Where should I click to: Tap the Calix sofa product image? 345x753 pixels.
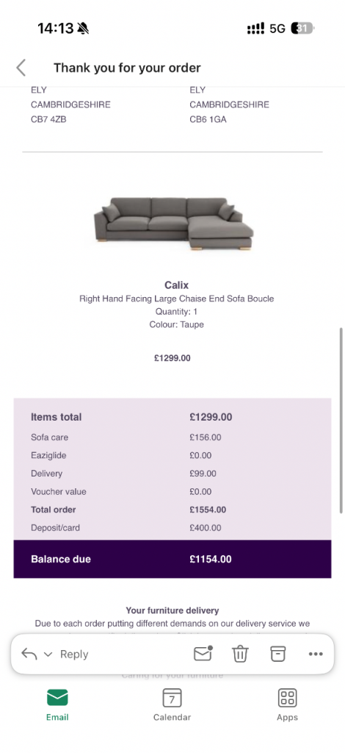pyautogui.click(x=173, y=223)
